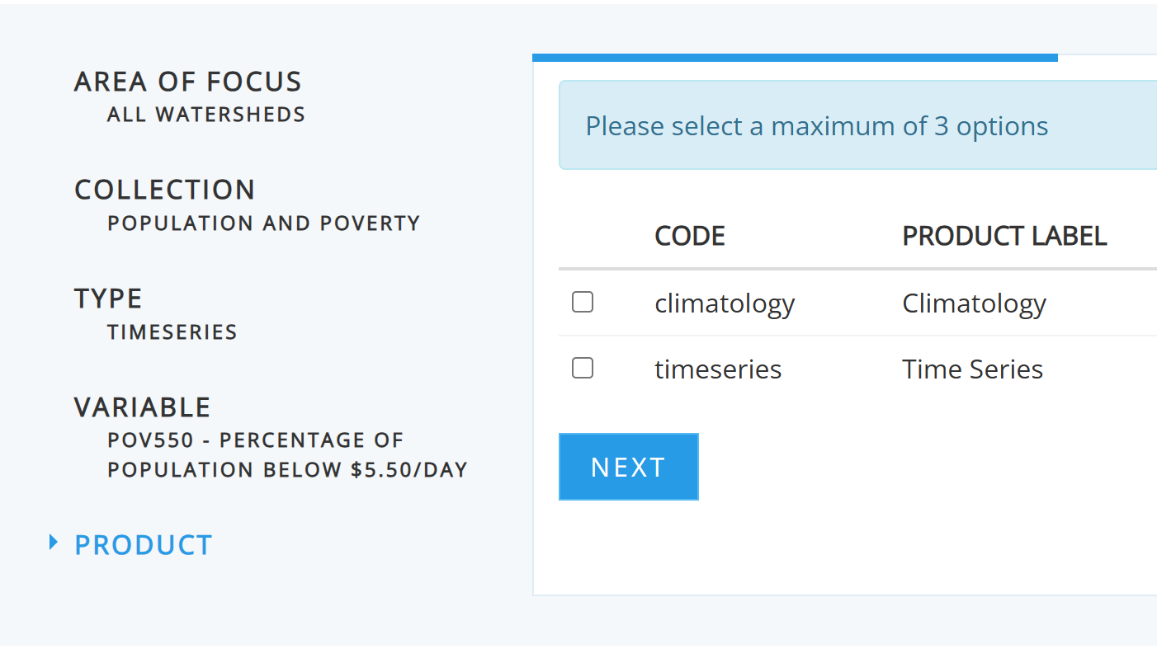This screenshot has height=663, width=1157.
Task: Go to the Area of Focus step
Action: click(x=188, y=82)
